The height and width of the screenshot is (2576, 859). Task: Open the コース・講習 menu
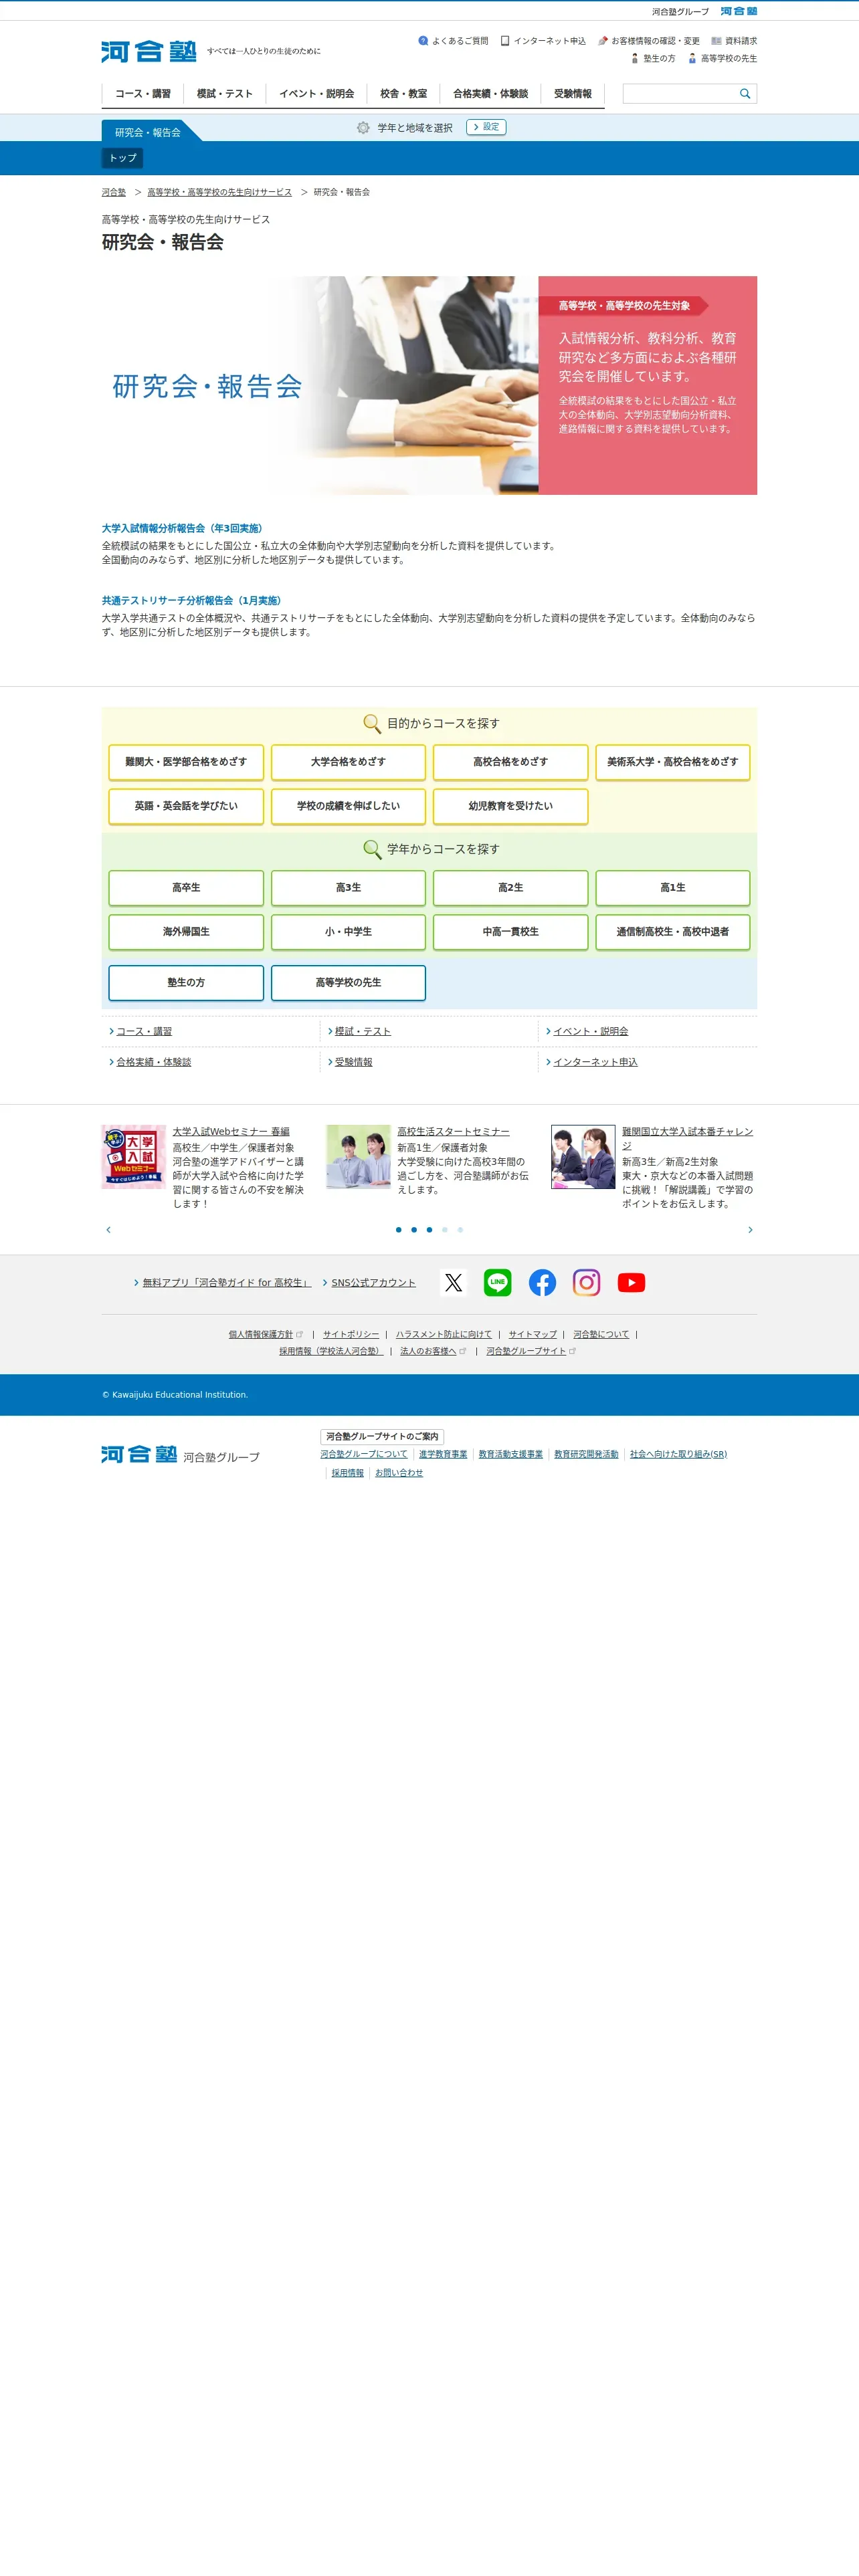tap(143, 94)
